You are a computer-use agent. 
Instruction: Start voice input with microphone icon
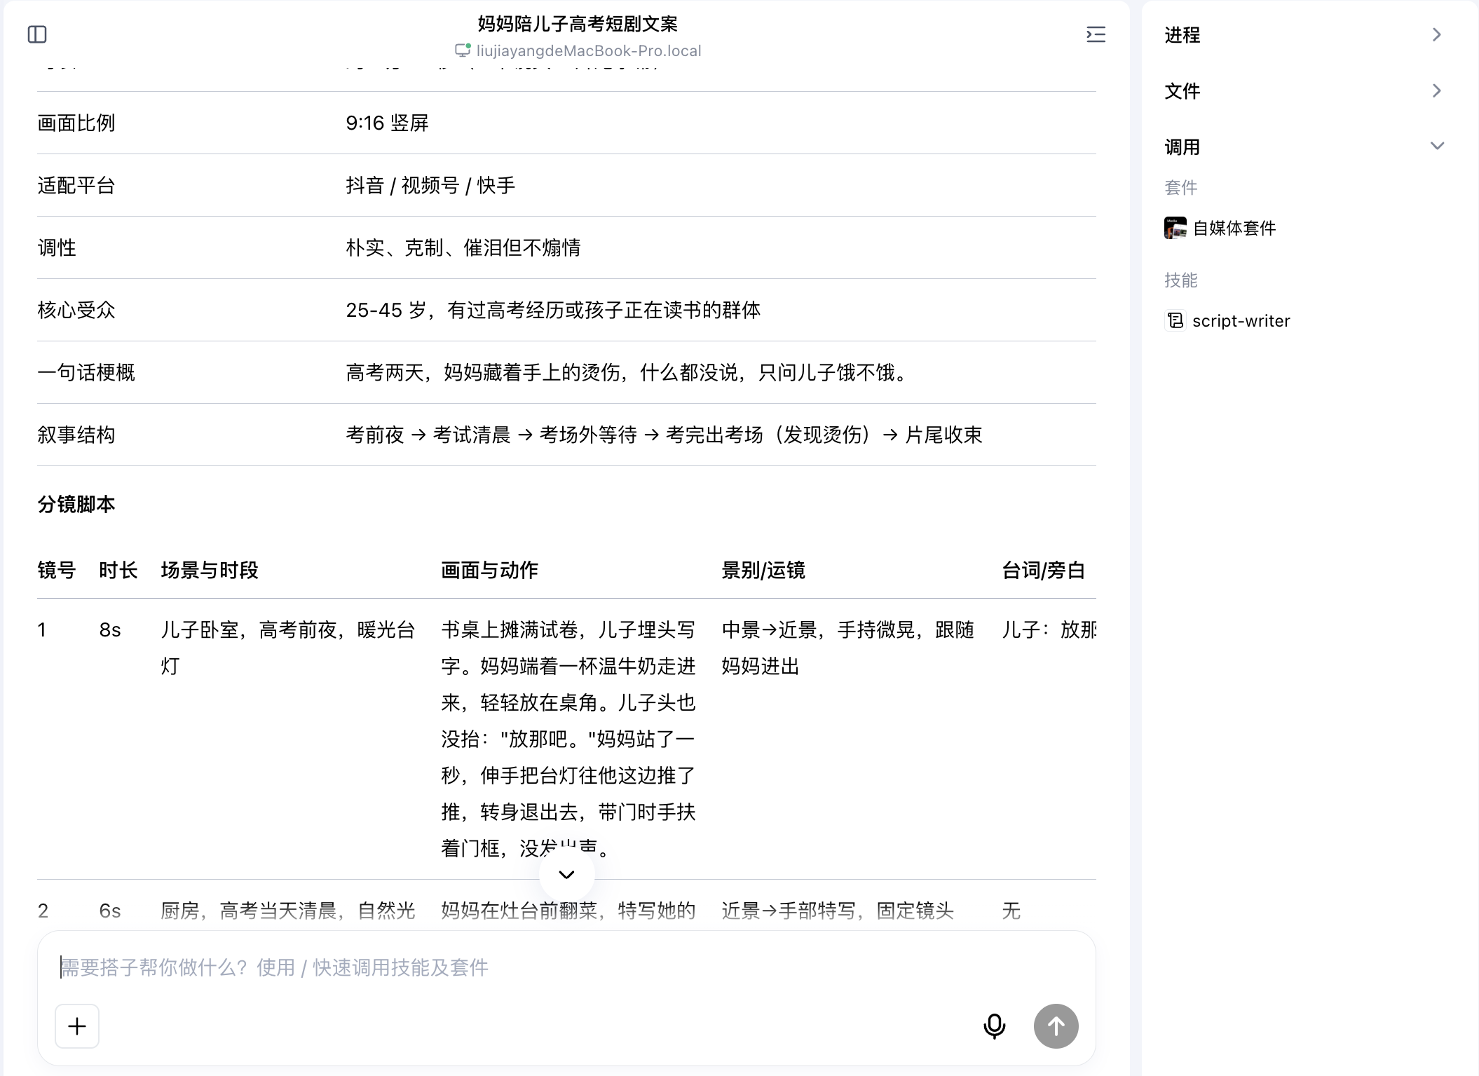(994, 1026)
